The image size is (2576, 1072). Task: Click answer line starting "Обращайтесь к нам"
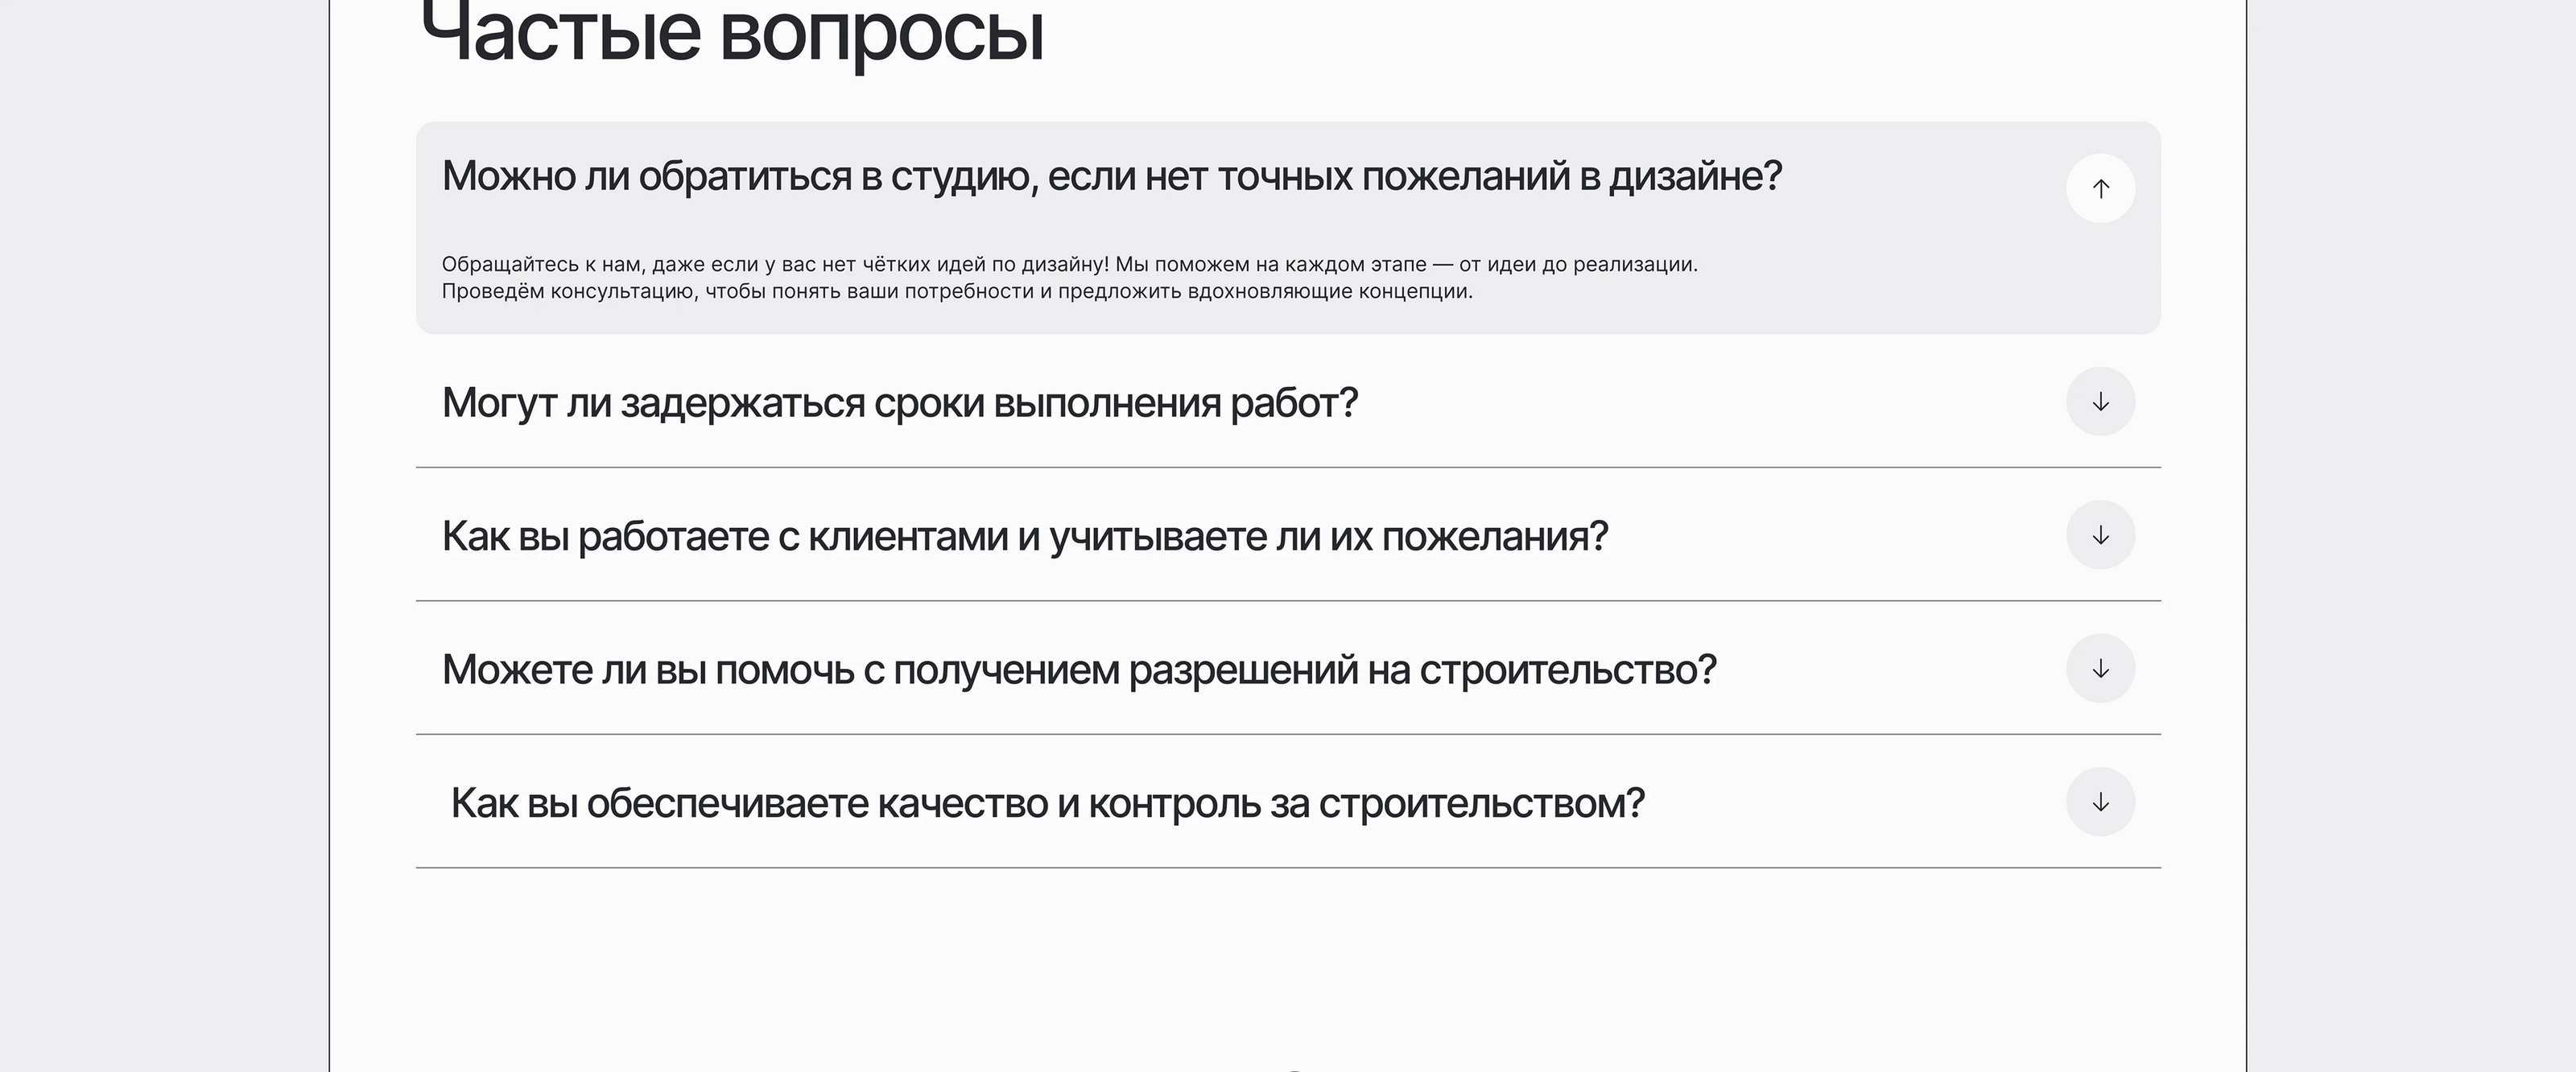(1069, 265)
